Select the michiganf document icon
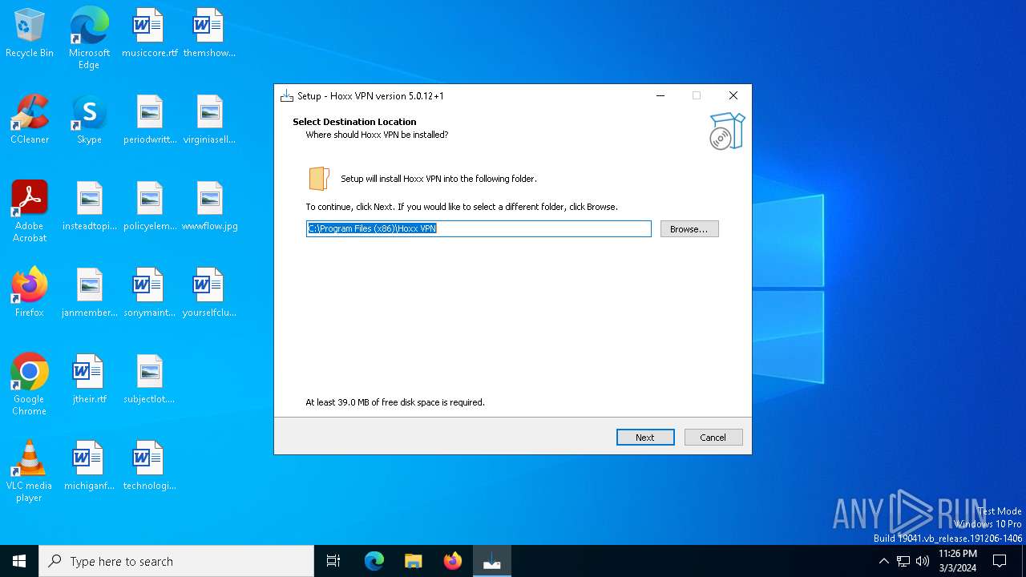 (89, 466)
